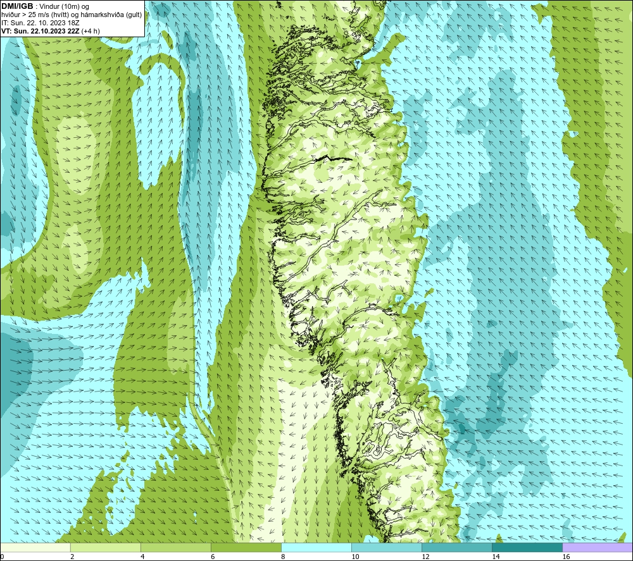The image size is (633, 561).
Task: Click the 8–10 m/s light cyan legend swatch
Action: 316,547
